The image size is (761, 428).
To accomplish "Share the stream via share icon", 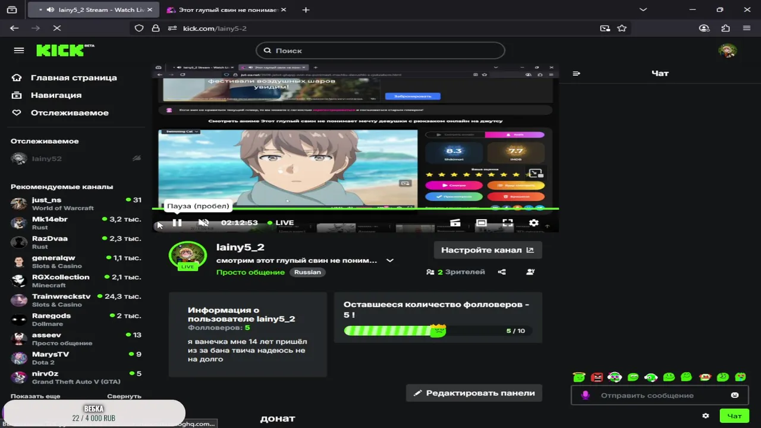I will tap(502, 272).
